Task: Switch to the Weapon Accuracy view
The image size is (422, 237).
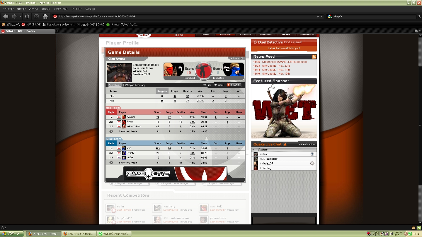Action: [135, 85]
